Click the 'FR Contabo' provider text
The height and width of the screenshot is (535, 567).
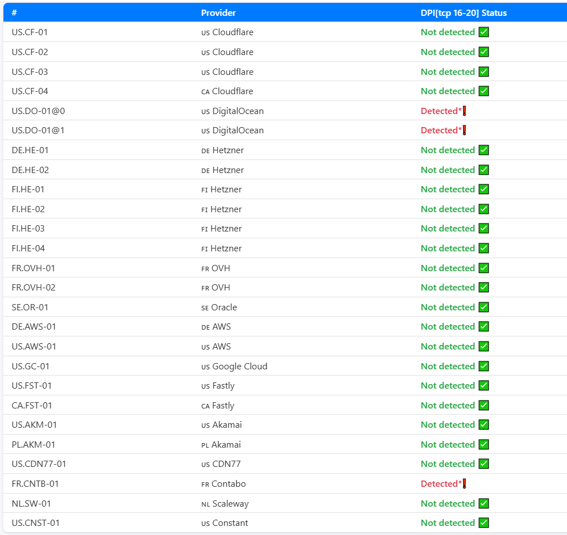tap(223, 483)
